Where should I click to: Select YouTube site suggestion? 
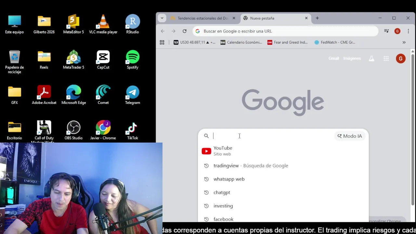click(x=283, y=151)
